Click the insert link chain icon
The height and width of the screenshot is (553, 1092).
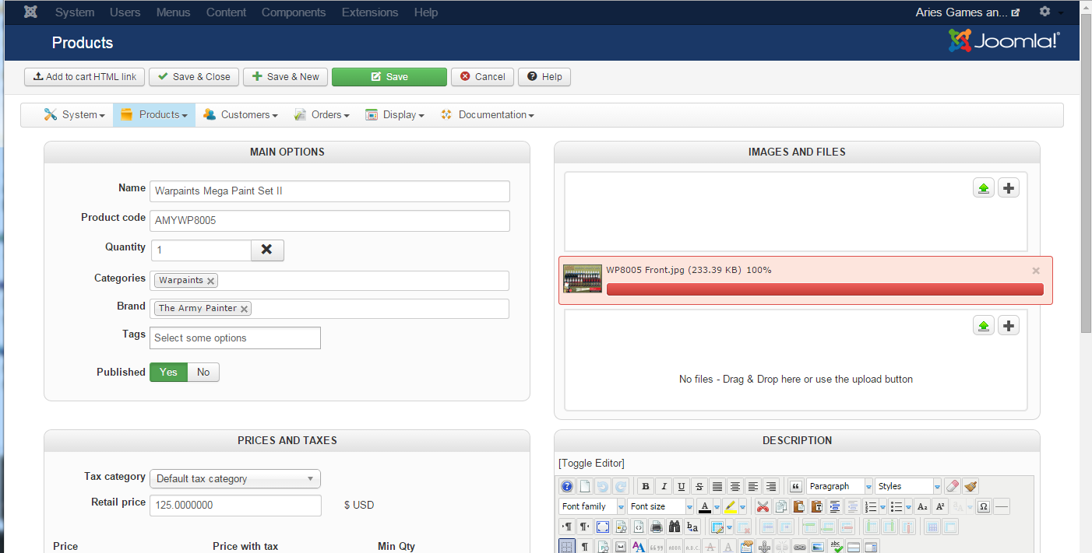point(799,547)
